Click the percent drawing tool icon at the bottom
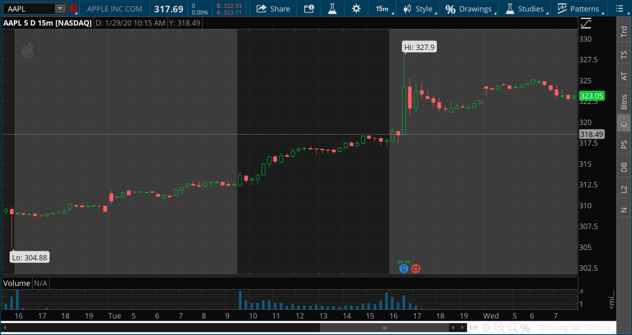The height and width of the screenshot is (335, 632). (x=525, y=328)
